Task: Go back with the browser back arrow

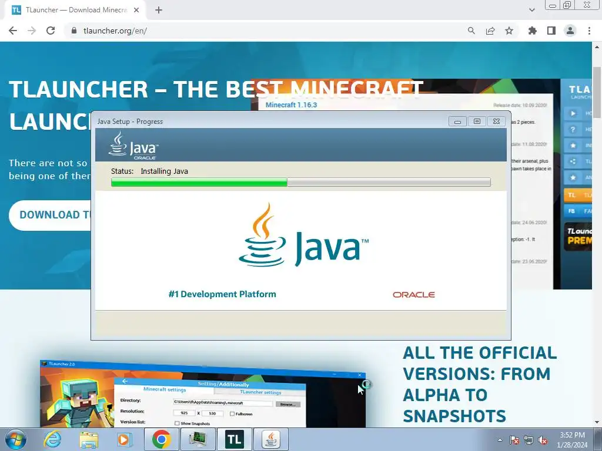Action: point(13,31)
